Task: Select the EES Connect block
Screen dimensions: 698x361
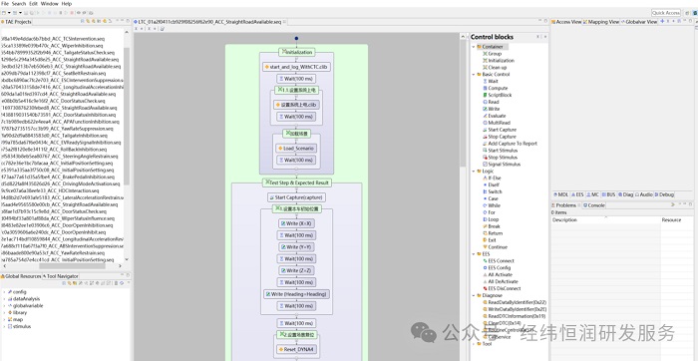Action: click(x=501, y=261)
